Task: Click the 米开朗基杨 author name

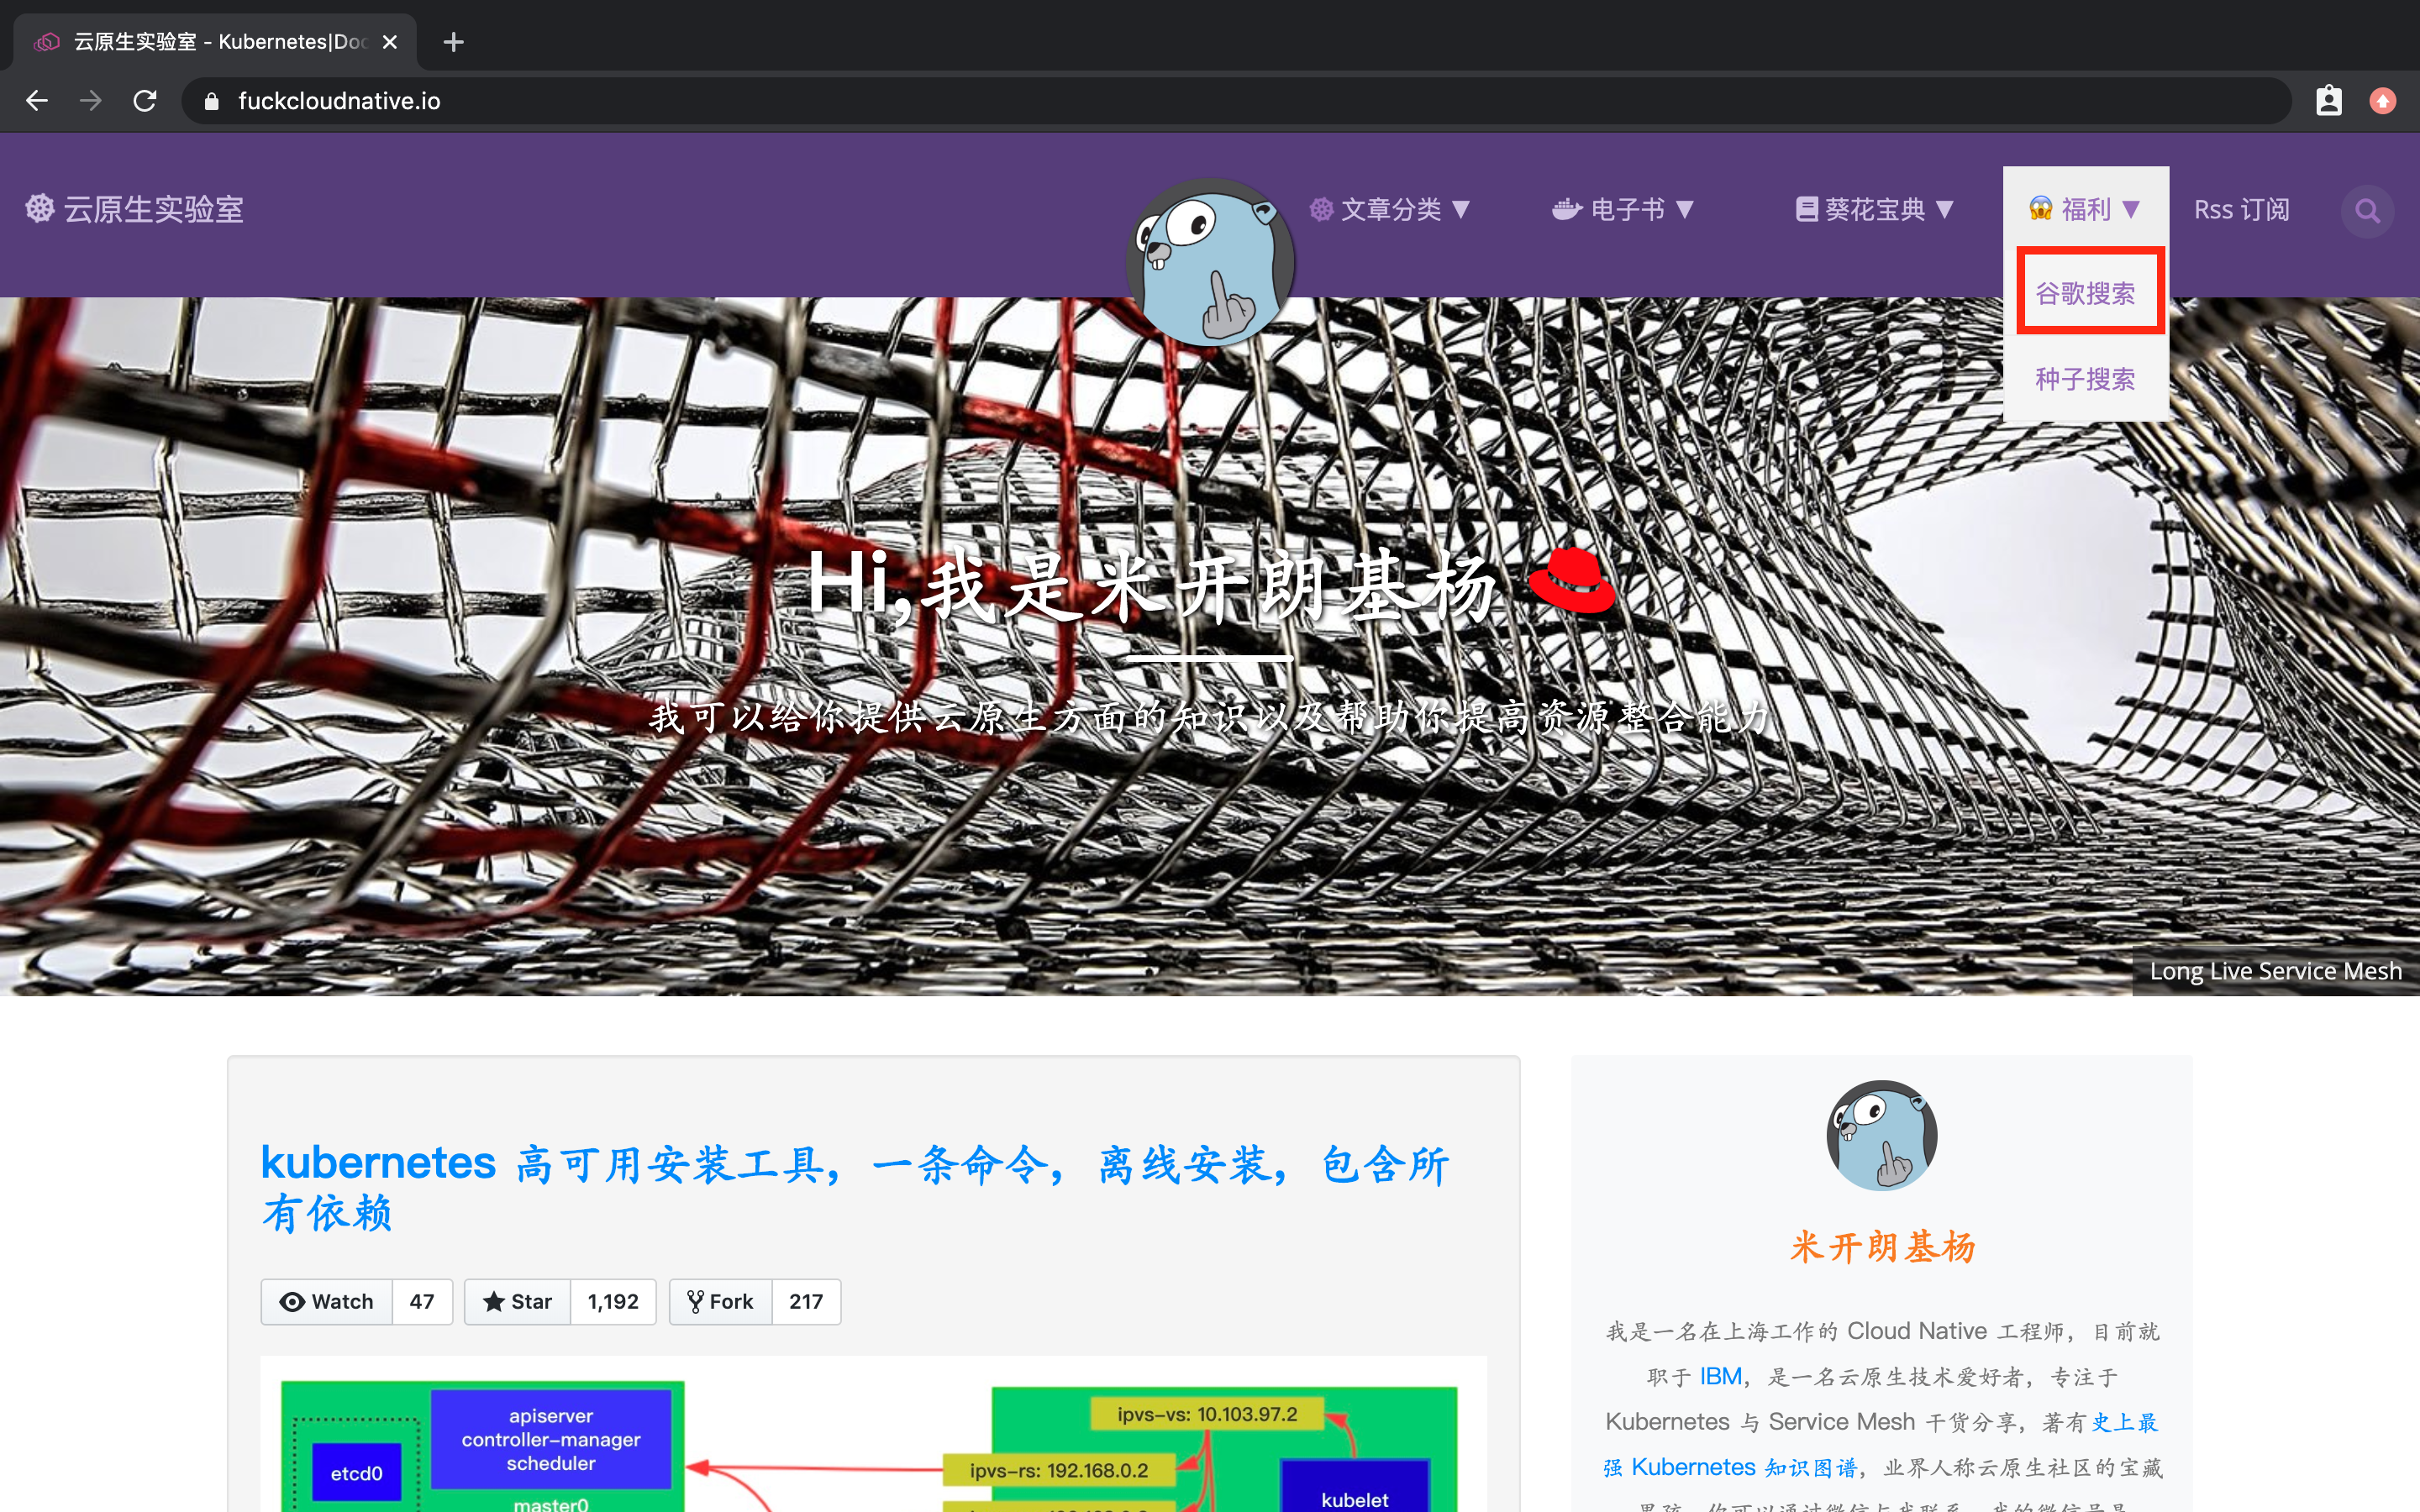Action: (x=1882, y=1247)
